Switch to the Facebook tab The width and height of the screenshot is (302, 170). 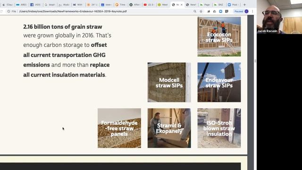35,5
